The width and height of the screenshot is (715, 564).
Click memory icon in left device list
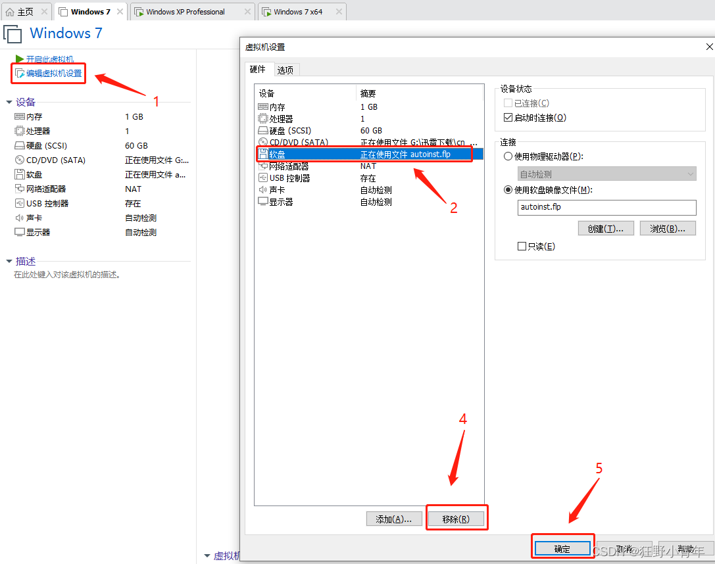(20, 116)
